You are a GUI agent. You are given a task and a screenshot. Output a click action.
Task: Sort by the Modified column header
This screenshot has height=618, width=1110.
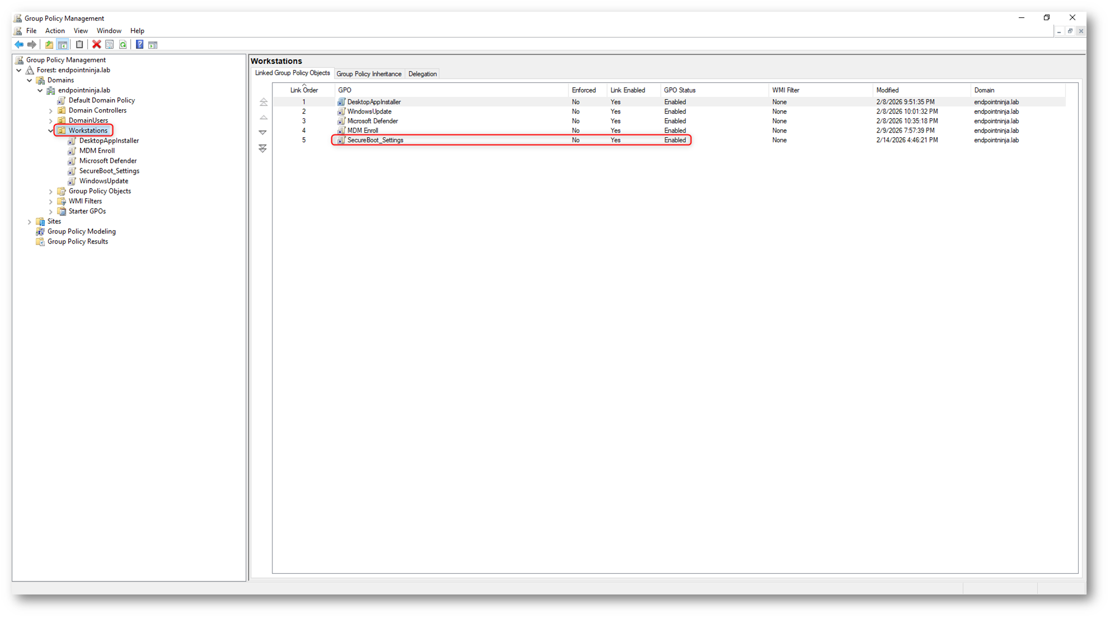click(887, 90)
